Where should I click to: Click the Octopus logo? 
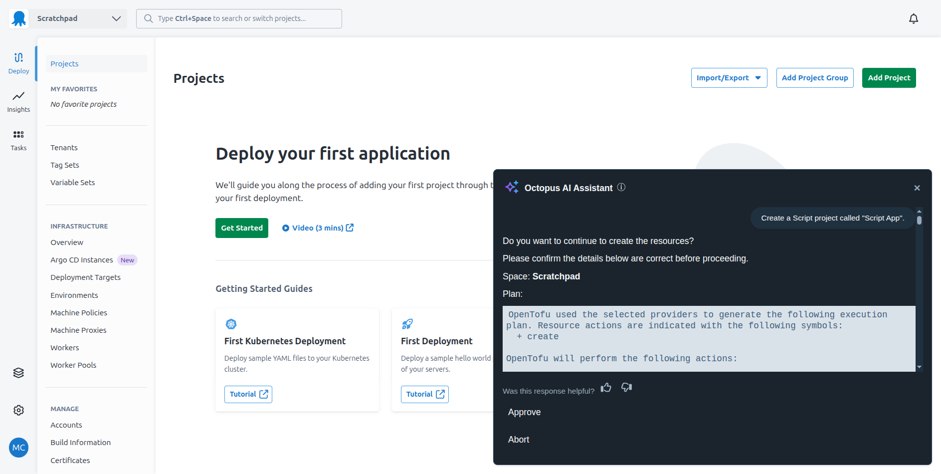tap(18, 18)
